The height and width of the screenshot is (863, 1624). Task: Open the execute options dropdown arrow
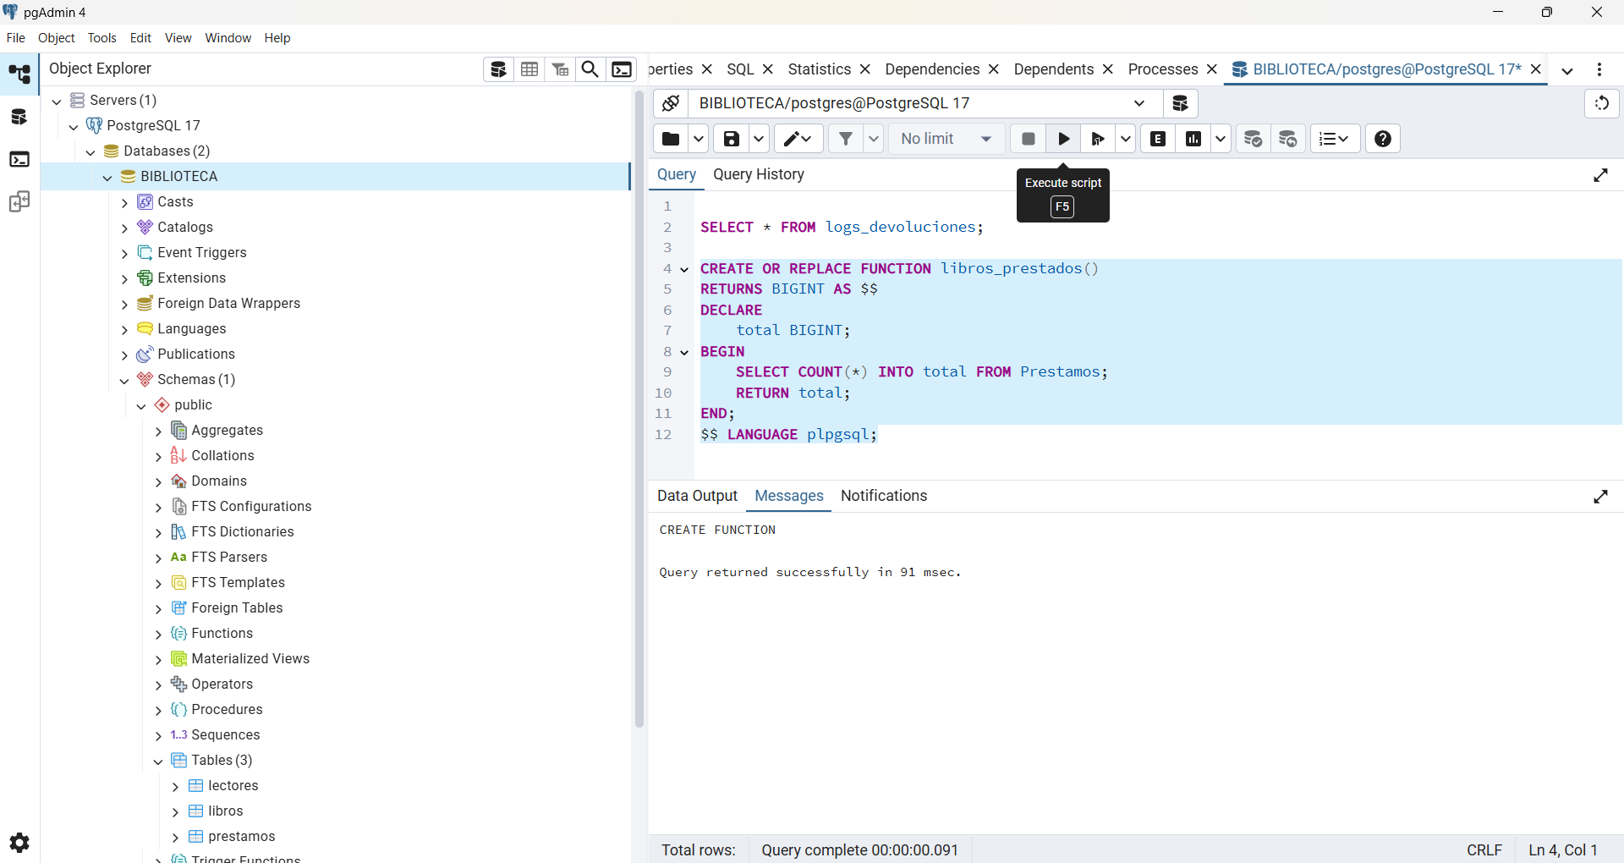1126,139
